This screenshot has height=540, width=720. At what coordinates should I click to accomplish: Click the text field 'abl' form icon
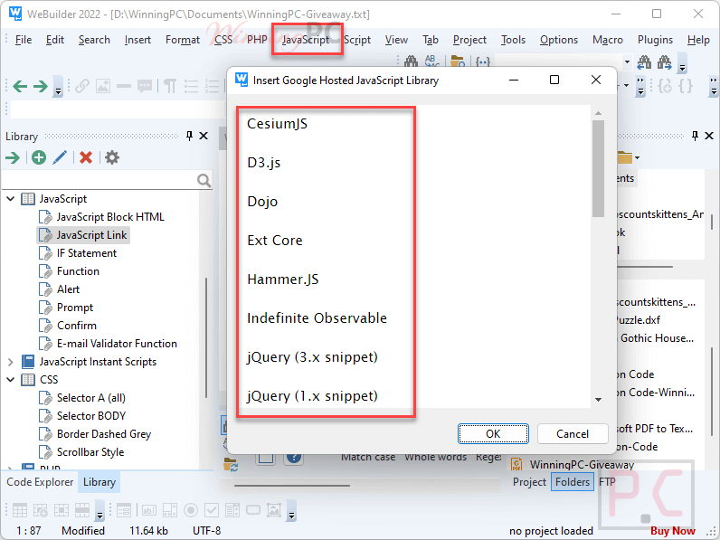(148, 510)
